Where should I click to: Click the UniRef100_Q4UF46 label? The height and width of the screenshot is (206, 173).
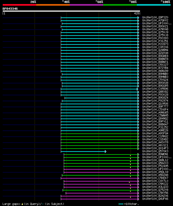[x=155, y=199]
